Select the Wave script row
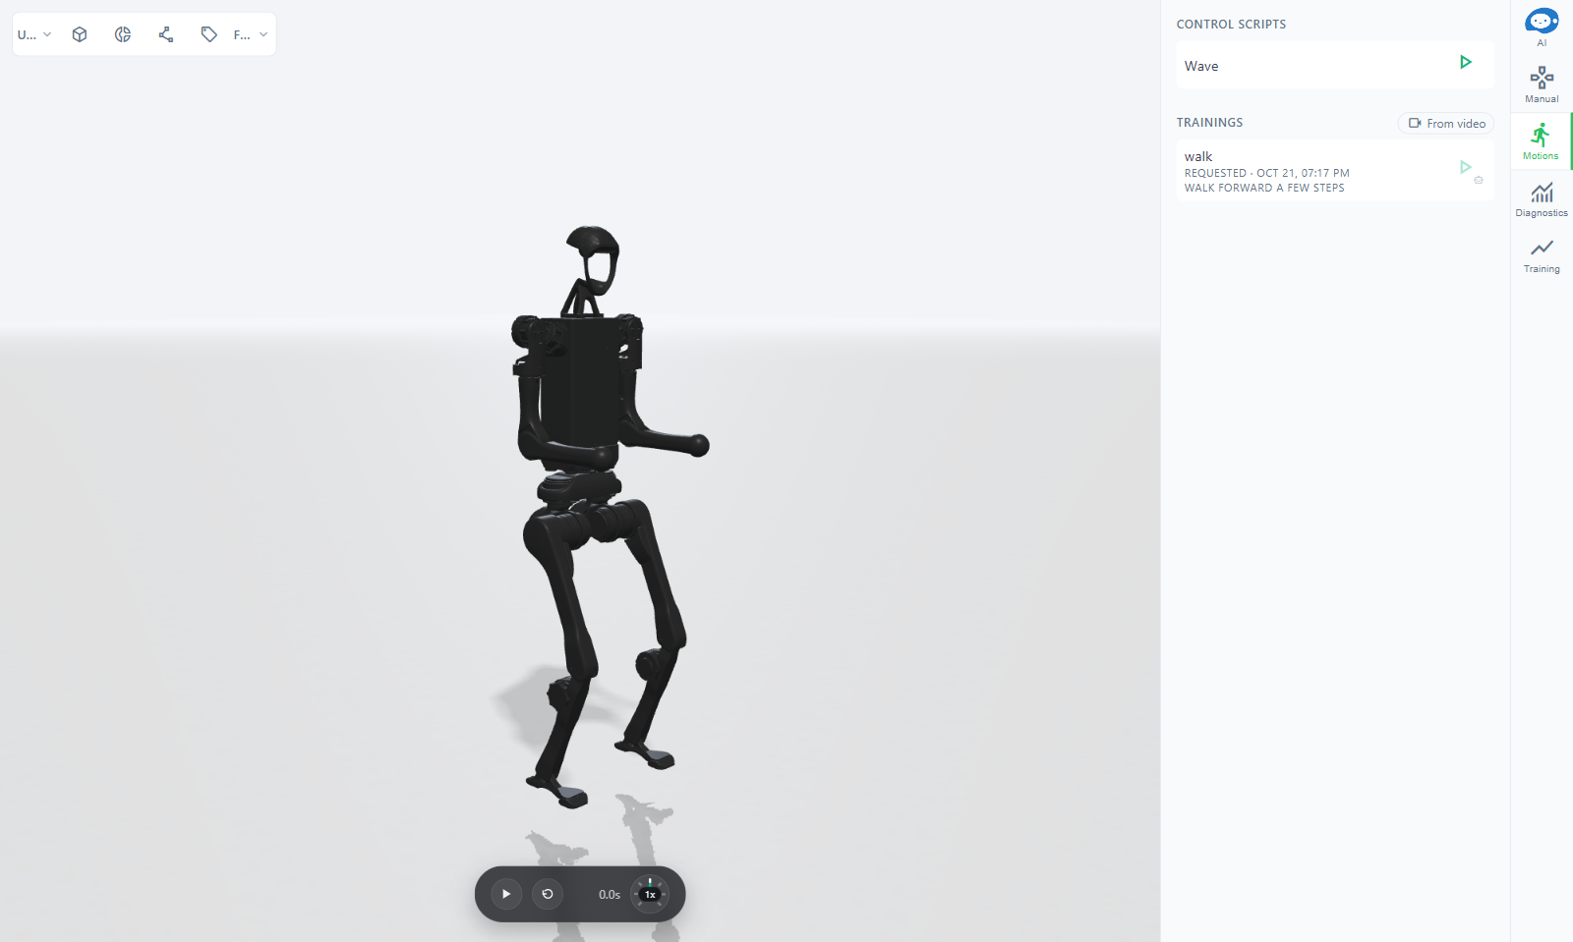The height and width of the screenshot is (942, 1573). coord(1335,65)
